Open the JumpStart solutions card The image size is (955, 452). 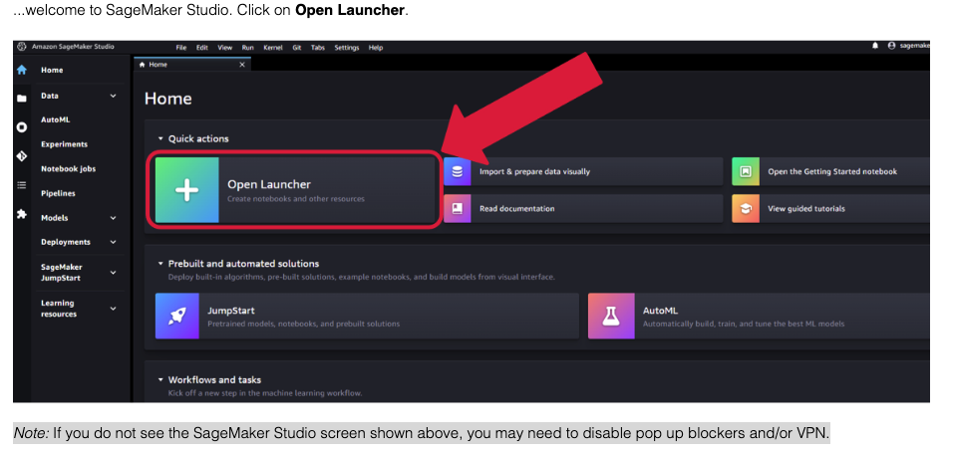tap(367, 316)
